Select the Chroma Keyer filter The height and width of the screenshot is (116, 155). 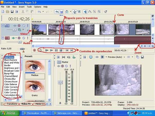coord(11,82)
